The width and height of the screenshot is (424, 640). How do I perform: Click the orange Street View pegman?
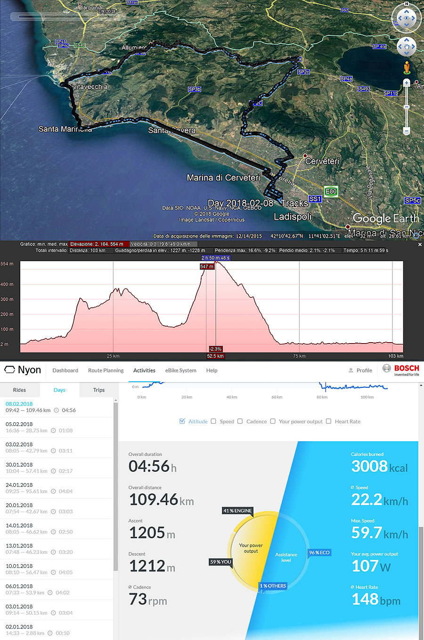[407, 68]
